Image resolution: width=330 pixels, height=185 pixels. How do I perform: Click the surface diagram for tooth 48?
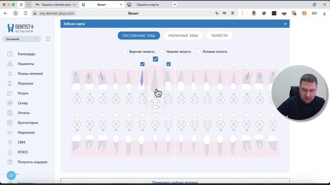77,124
